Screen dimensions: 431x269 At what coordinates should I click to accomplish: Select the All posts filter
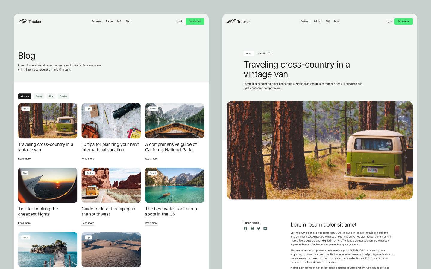pos(25,96)
